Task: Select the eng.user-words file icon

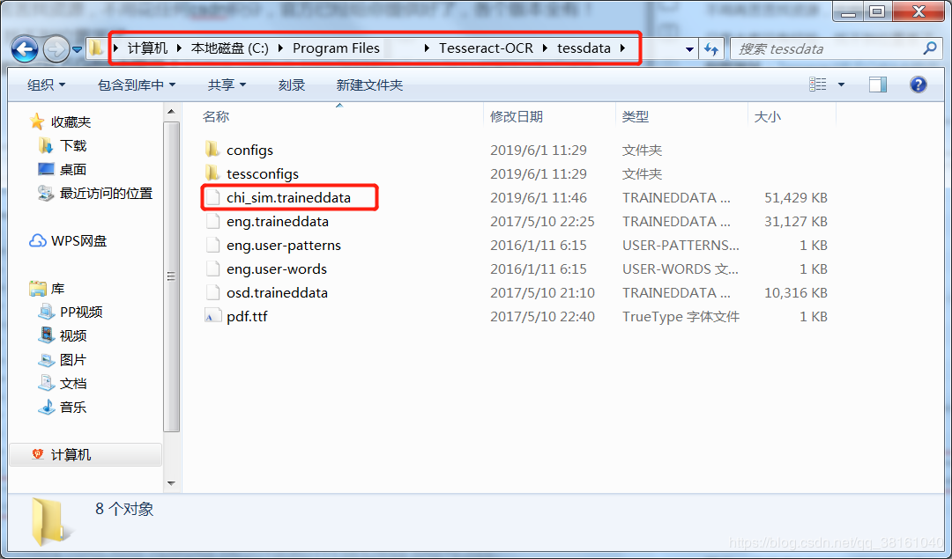Action: [x=212, y=268]
